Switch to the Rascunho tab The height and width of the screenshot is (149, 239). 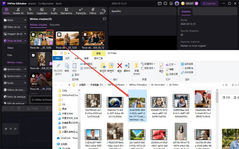[x=55, y=25]
